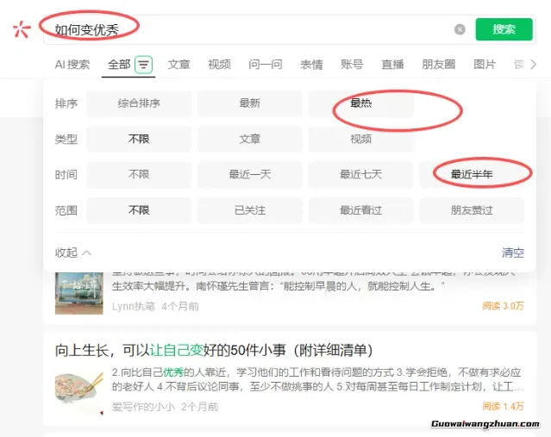Sort by 综合排序

[x=139, y=103]
